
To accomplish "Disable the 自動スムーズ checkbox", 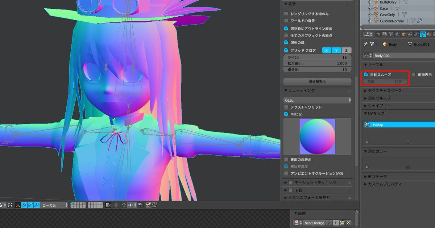I will coord(366,75).
